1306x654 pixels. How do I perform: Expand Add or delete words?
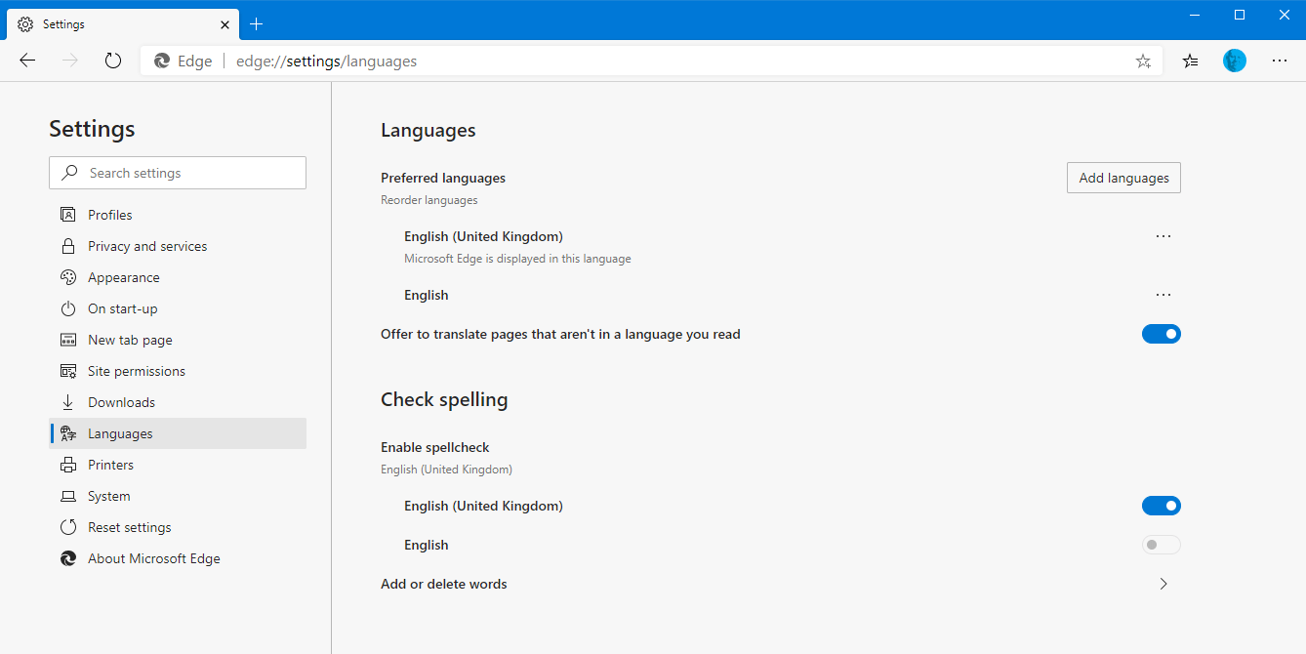point(1163,584)
